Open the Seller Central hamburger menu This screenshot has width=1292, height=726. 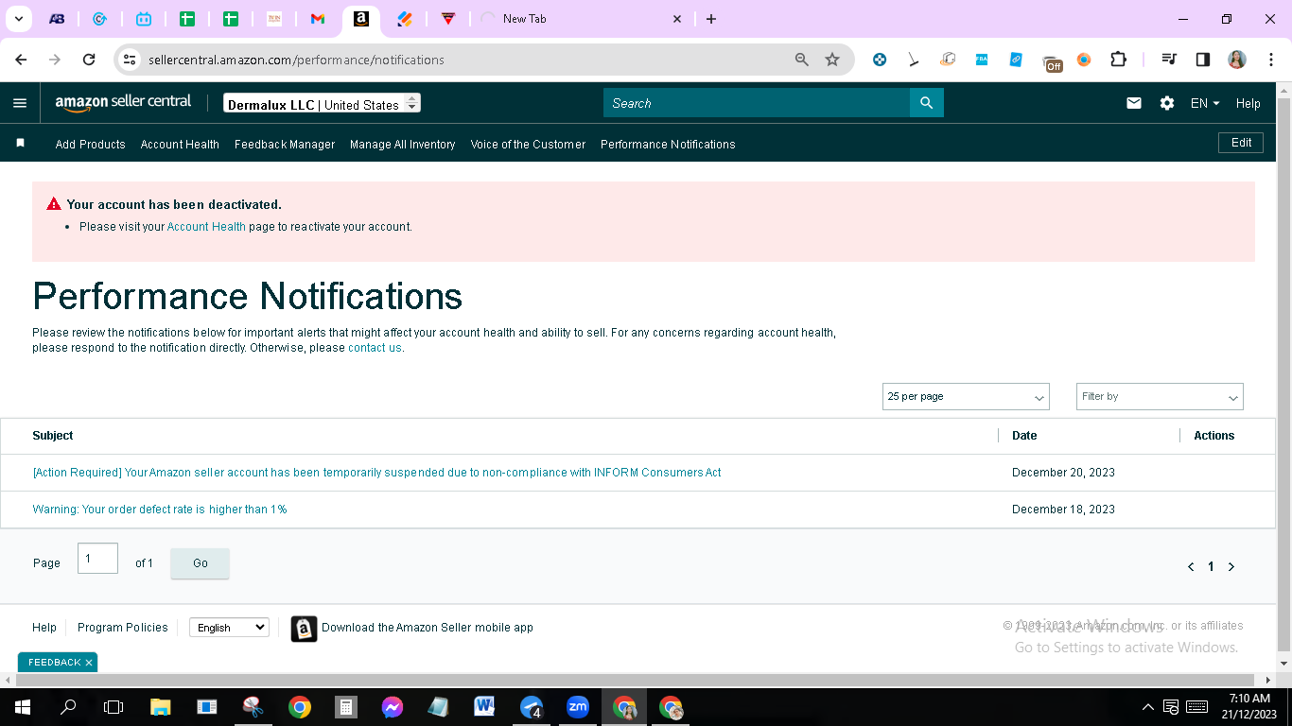(20, 103)
